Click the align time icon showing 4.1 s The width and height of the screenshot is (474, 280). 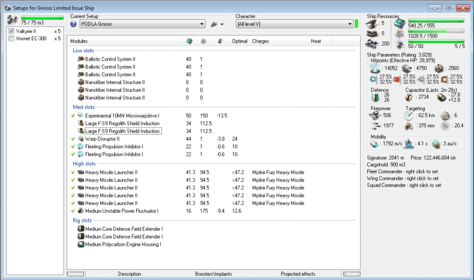pyautogui.click(x=409, y=144)
